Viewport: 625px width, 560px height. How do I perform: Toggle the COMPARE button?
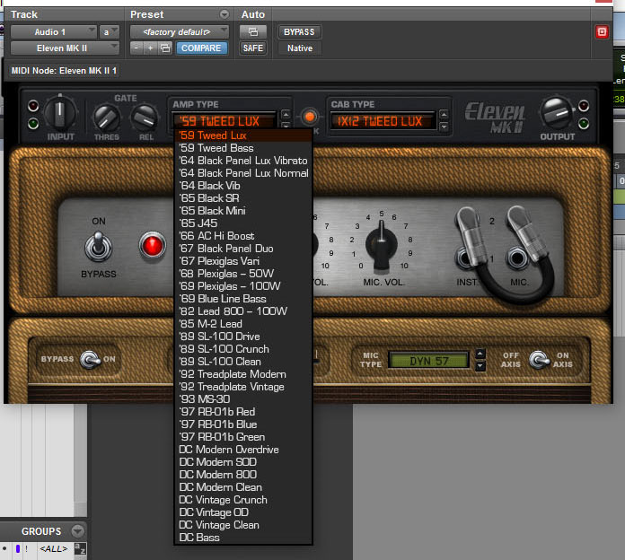click(x=202, y=48)
